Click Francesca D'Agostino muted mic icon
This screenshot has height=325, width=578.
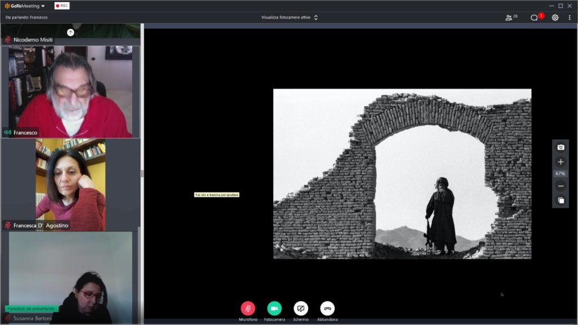[x=8, y=225]
